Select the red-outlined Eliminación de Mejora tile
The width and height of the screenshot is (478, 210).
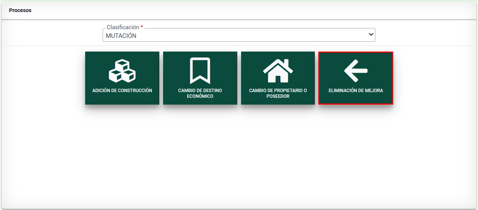[356, 78]
